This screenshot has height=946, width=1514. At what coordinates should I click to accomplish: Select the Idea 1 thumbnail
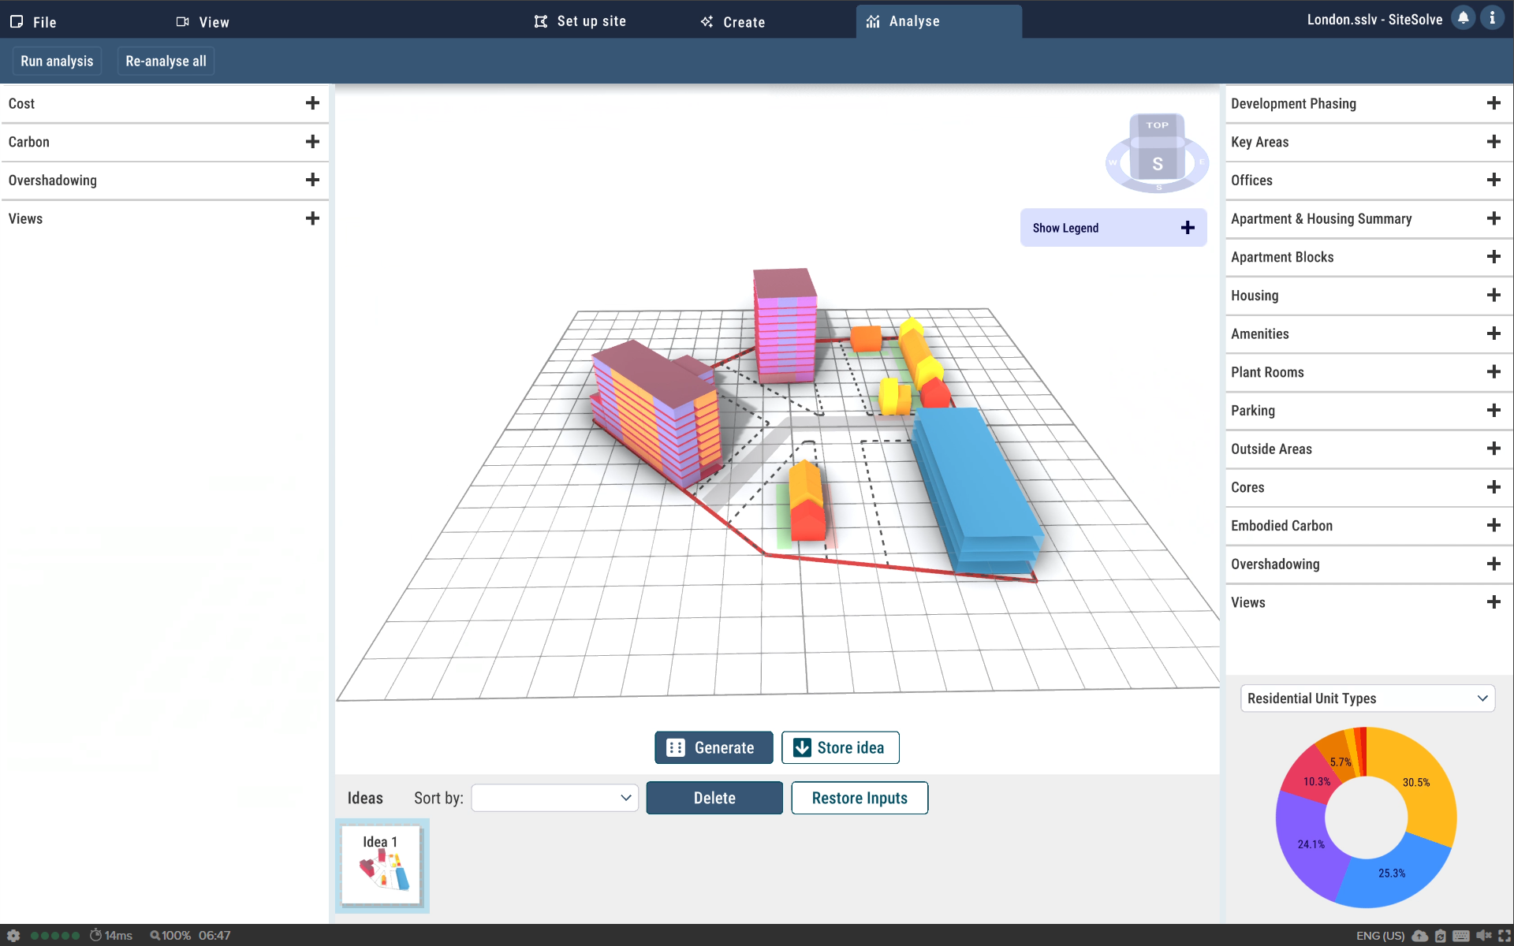[382, 866]
